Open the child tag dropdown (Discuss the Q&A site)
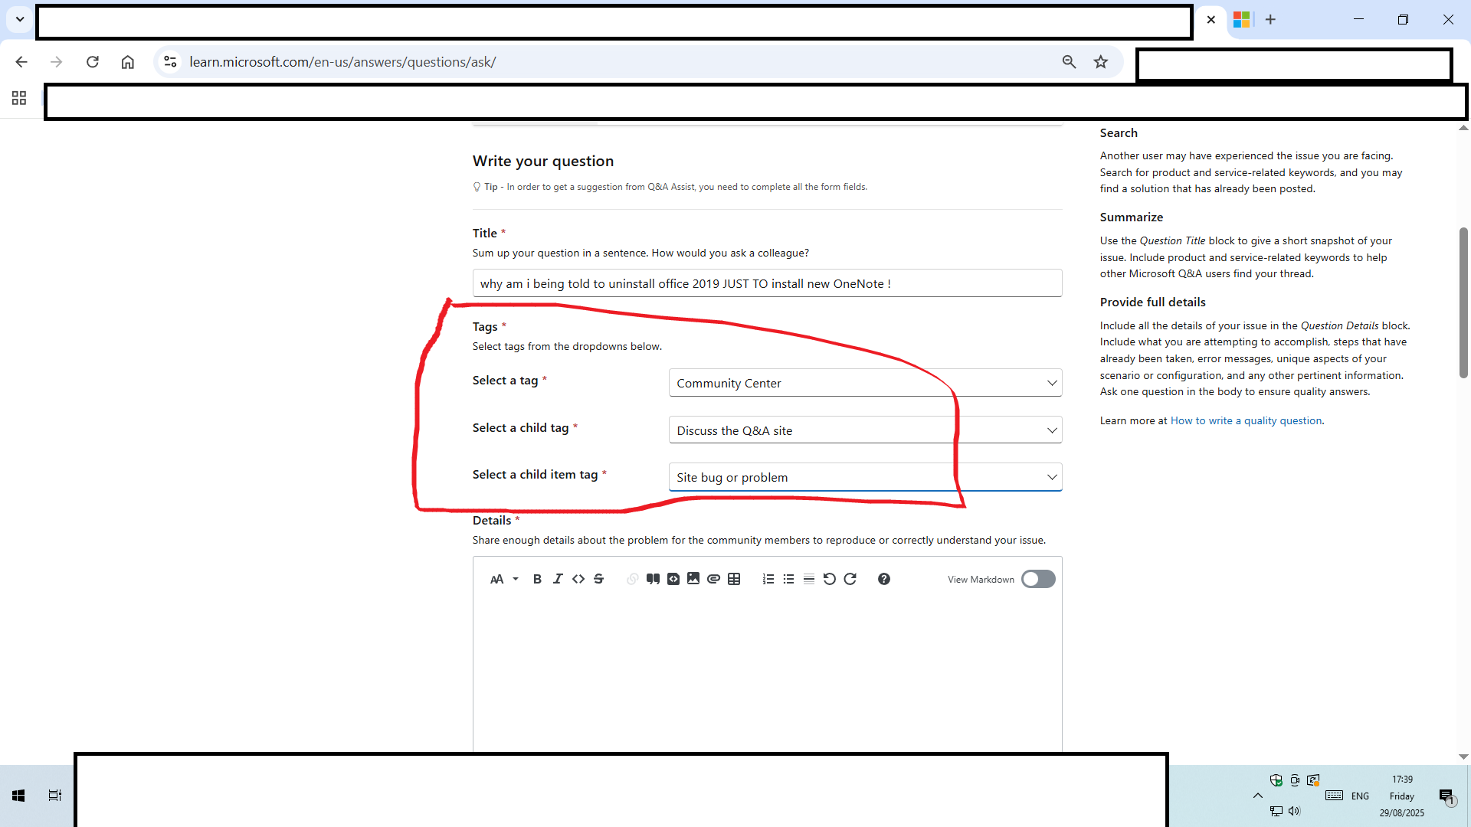The width and height of the screenshot is (1471, 827). pyautogui.click(x=865, y=430)
